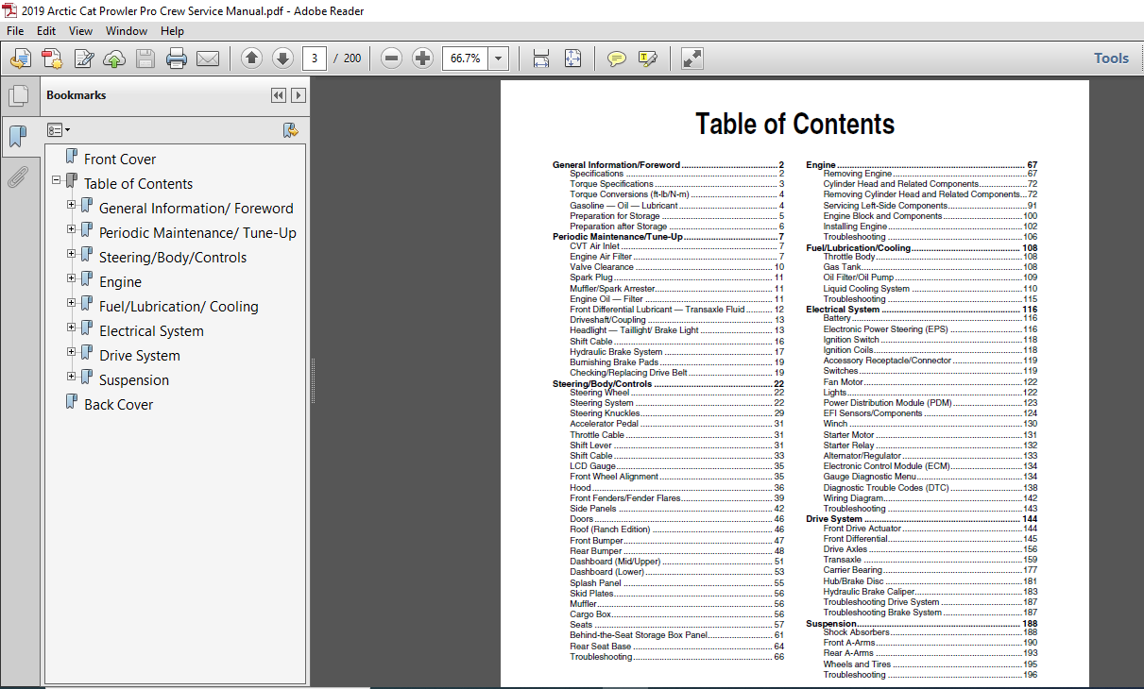The image size is (1144, 689).
Task: Click the find current bookmark icon
Action: tap(291, 130)
